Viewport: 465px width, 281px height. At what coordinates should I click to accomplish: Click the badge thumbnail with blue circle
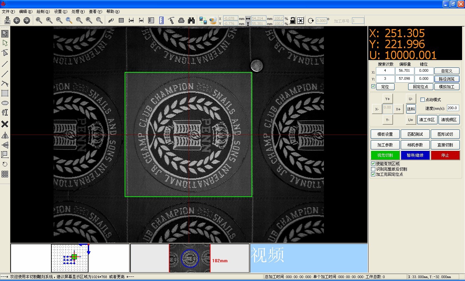[x=190, y=258]
